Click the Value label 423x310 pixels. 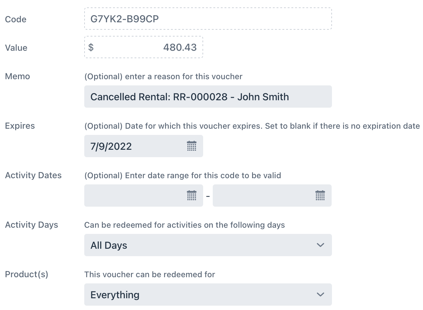click(16, 48)
